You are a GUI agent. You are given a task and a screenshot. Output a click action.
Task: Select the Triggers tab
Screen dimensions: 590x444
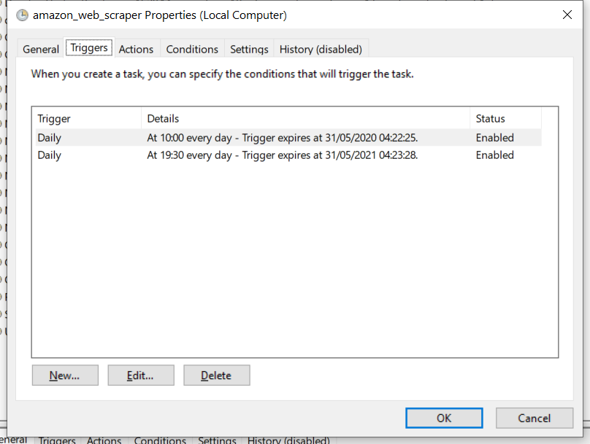[x=89, y=47]
